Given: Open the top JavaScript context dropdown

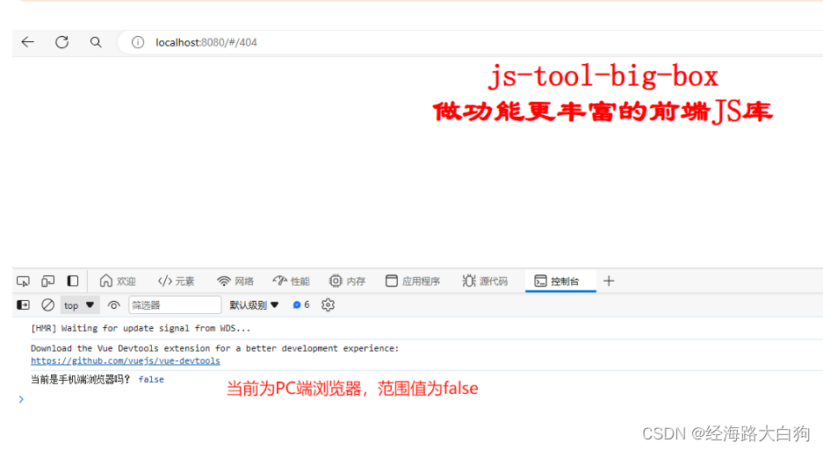Looking at the screenshot, I should click(x=79, y=305).
